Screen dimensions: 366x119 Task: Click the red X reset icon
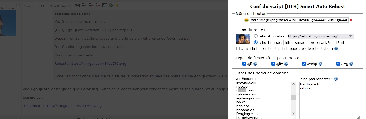click(x=351, y=20)
